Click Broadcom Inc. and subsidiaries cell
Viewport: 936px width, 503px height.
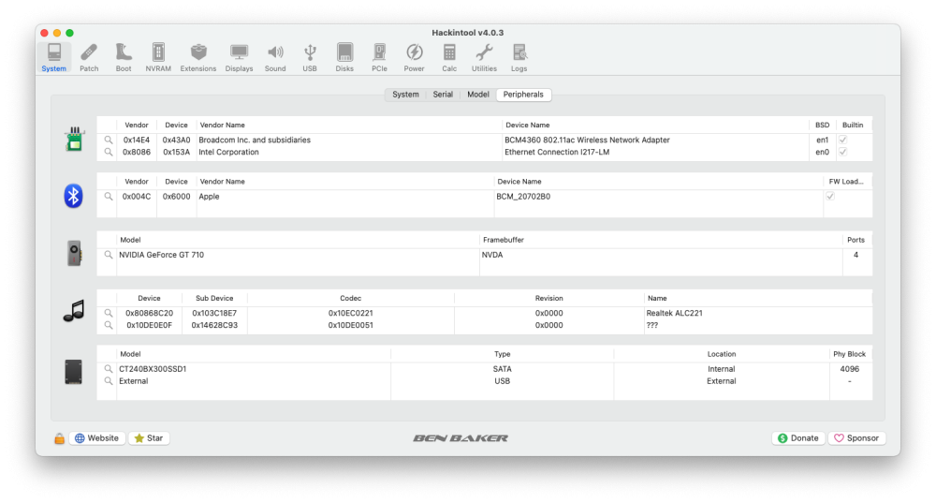click(x=255, y=140)
